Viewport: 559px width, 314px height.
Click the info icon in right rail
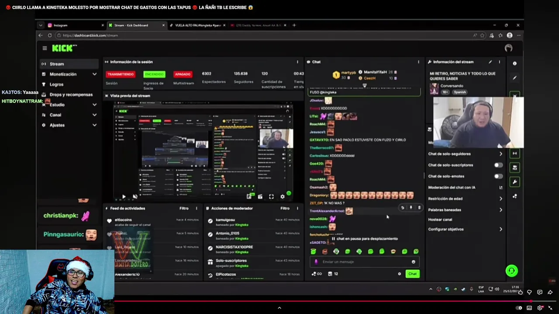514,64
